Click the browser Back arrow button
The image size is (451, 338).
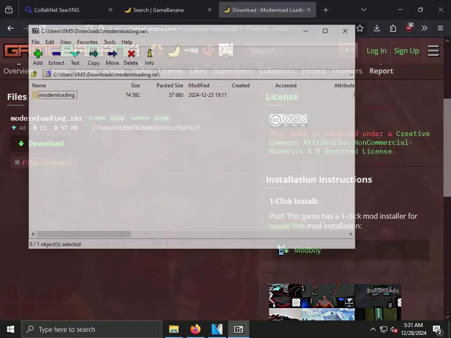11,28
